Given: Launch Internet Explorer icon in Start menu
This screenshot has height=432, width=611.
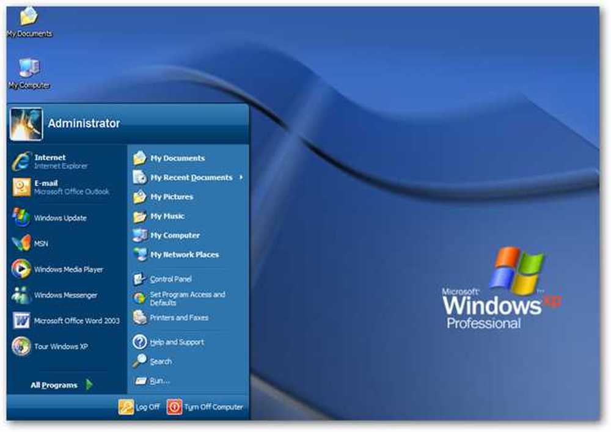Looking at the screenshot, I should (21, 161).
